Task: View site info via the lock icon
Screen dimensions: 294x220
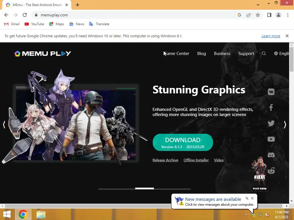Action: point(36,15)
